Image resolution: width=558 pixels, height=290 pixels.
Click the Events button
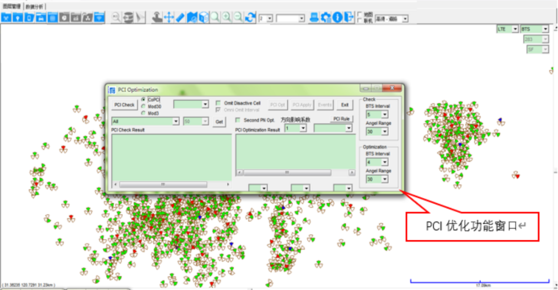click(x=324, y=105)
